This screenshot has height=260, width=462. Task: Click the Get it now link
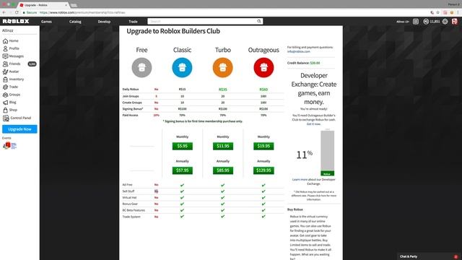tap(313, 124)
